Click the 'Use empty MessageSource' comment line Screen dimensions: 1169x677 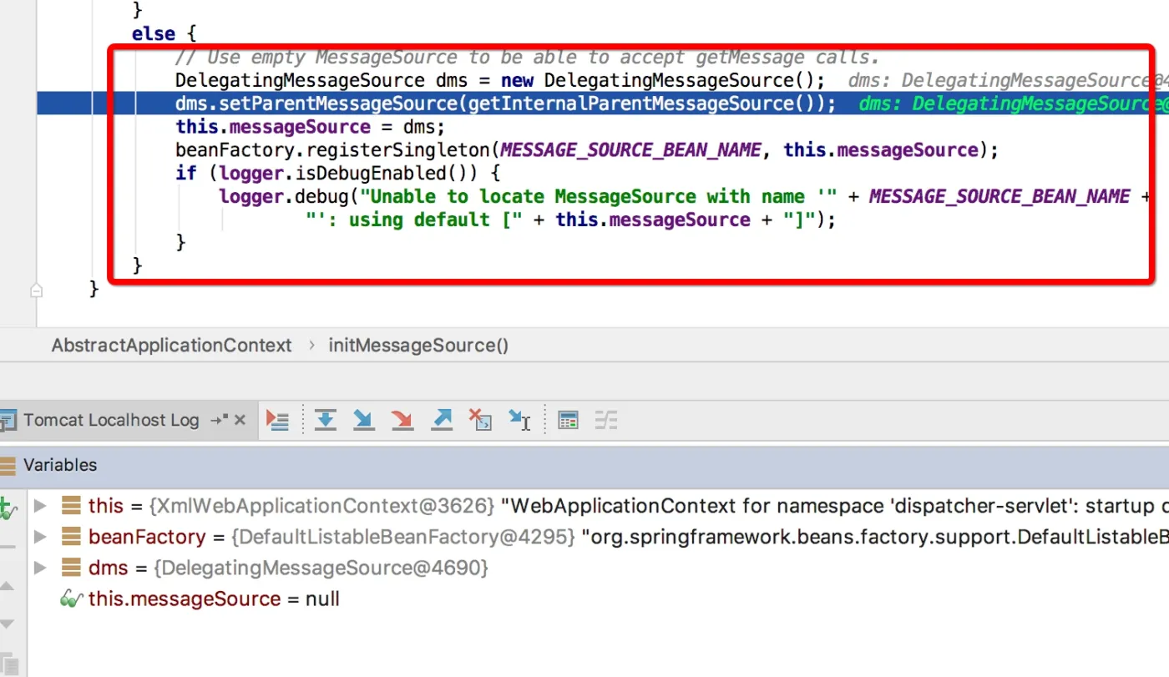(528, 57)
